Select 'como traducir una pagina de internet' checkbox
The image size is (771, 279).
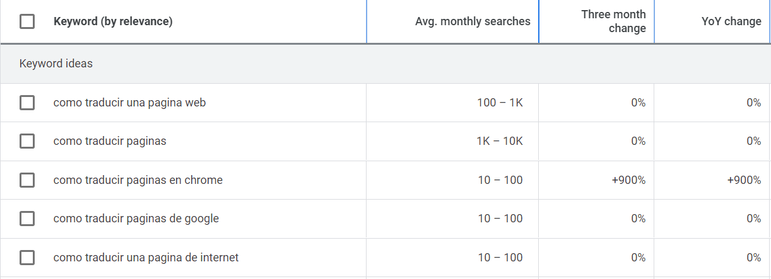coord(27,258)
